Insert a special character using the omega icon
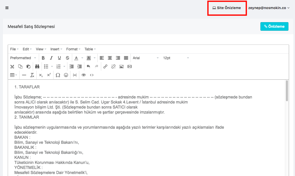295x176 pixels. (58, 75)
